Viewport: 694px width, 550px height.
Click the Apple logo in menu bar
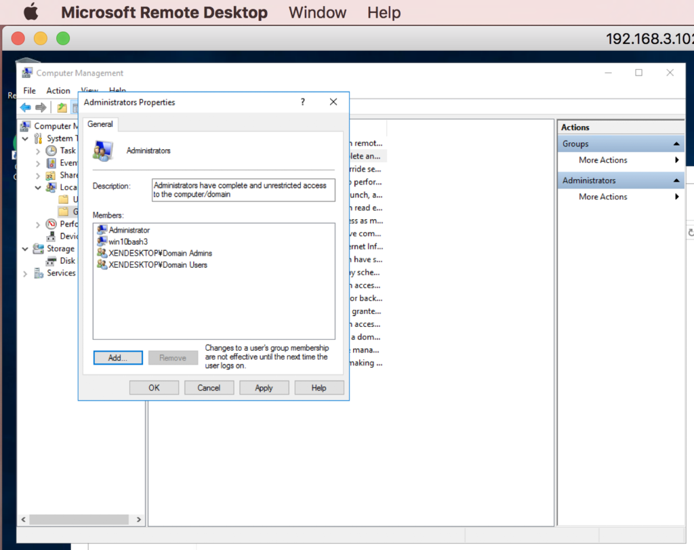[31, 12]
